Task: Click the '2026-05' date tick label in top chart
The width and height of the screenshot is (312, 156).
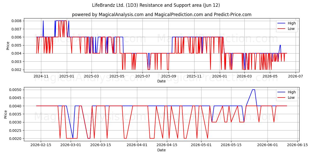Action: (270, 76)
